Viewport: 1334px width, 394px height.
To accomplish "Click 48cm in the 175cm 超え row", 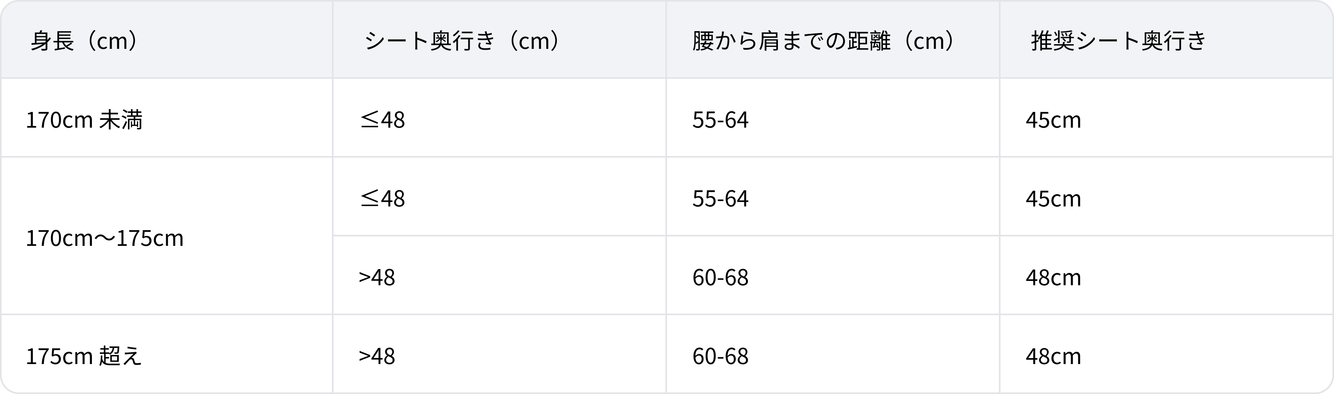I will coord(1053,356).
